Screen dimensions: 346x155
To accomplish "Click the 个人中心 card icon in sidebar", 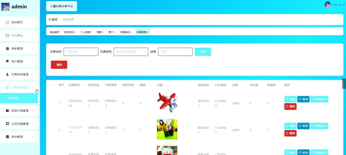I will pos(7,35).
